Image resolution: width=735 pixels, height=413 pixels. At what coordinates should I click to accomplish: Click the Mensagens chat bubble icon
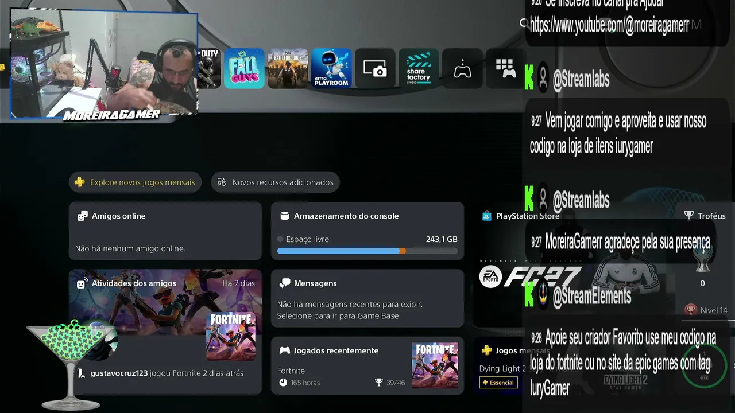[284, 283]
